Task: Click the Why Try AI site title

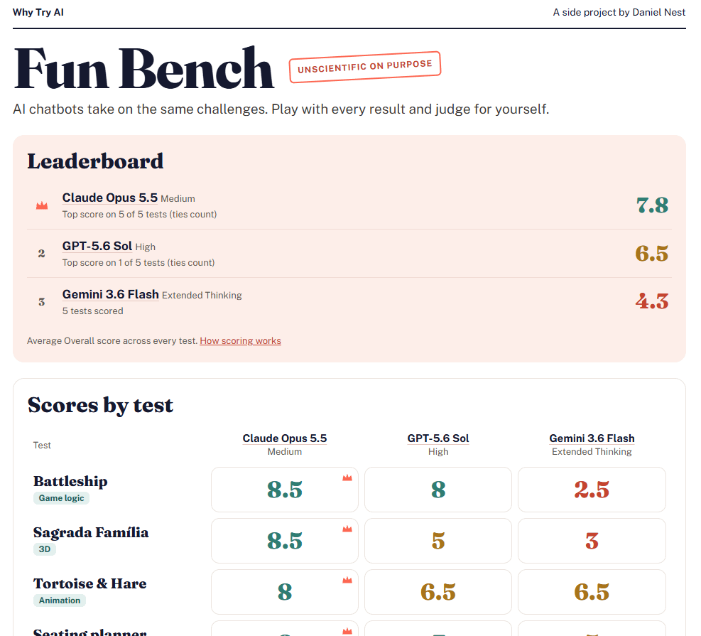Action: (38, 13)
